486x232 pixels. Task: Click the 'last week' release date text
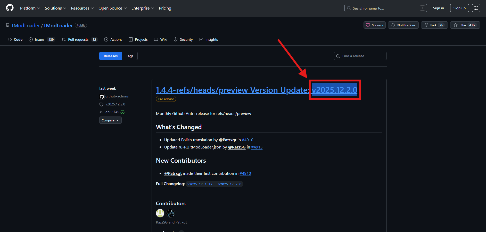108,88
